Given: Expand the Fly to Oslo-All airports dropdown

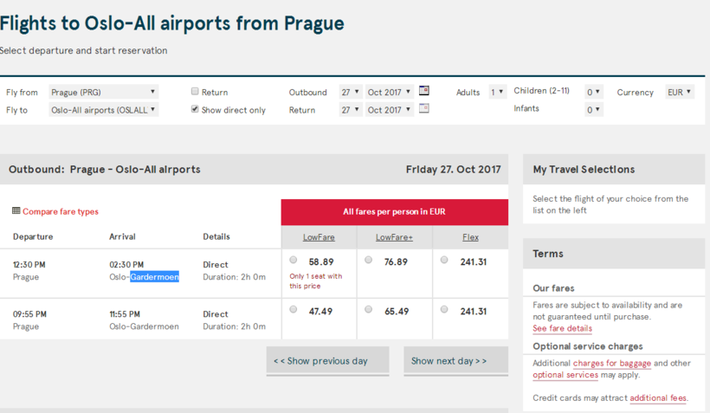Looking at the screenshot, I should click(103, 110).
